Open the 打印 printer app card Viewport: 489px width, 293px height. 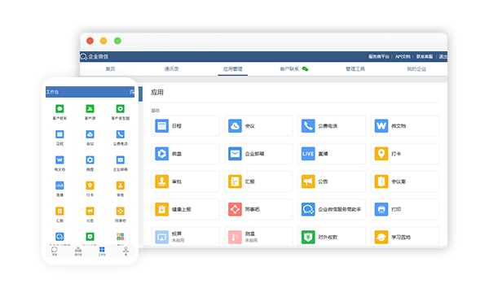pos(405,209)
